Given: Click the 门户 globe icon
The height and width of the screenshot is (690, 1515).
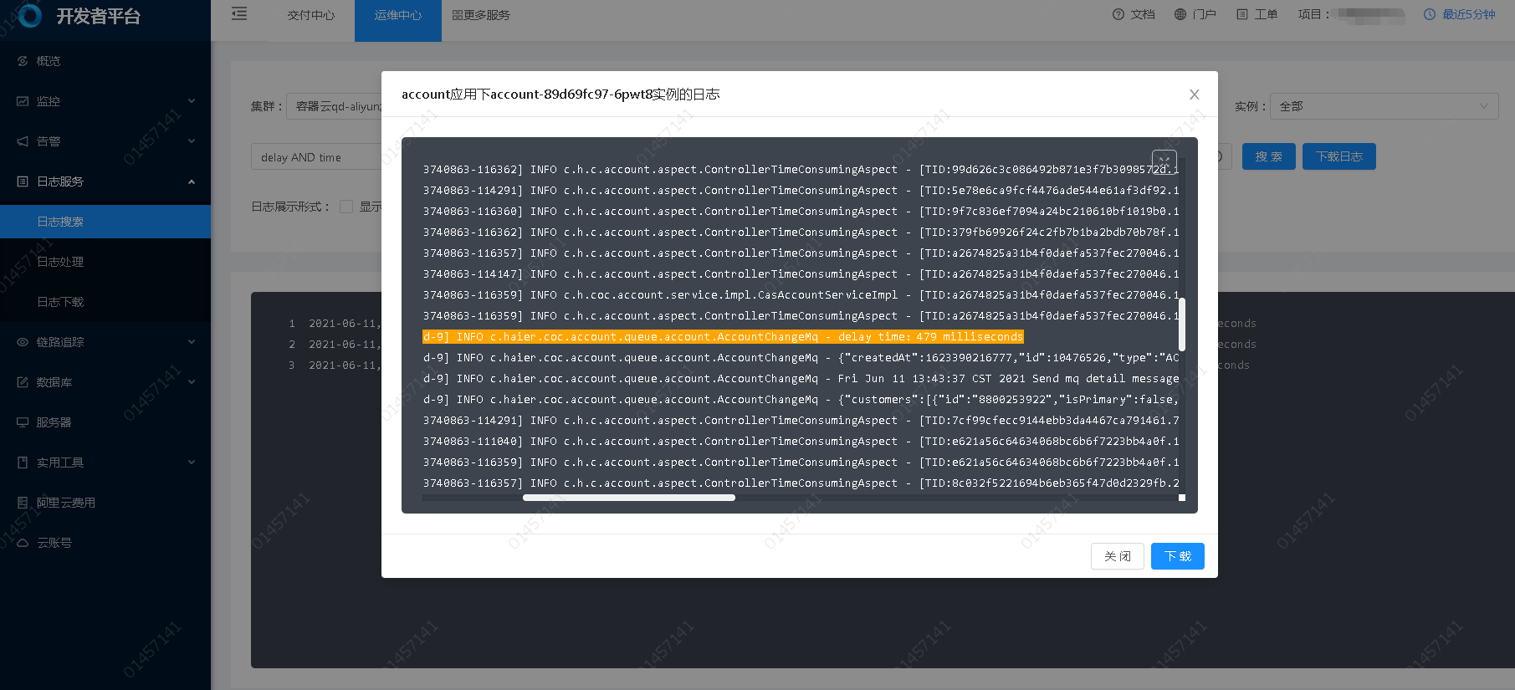Looking at the screenshot, I should point(1180,14).
